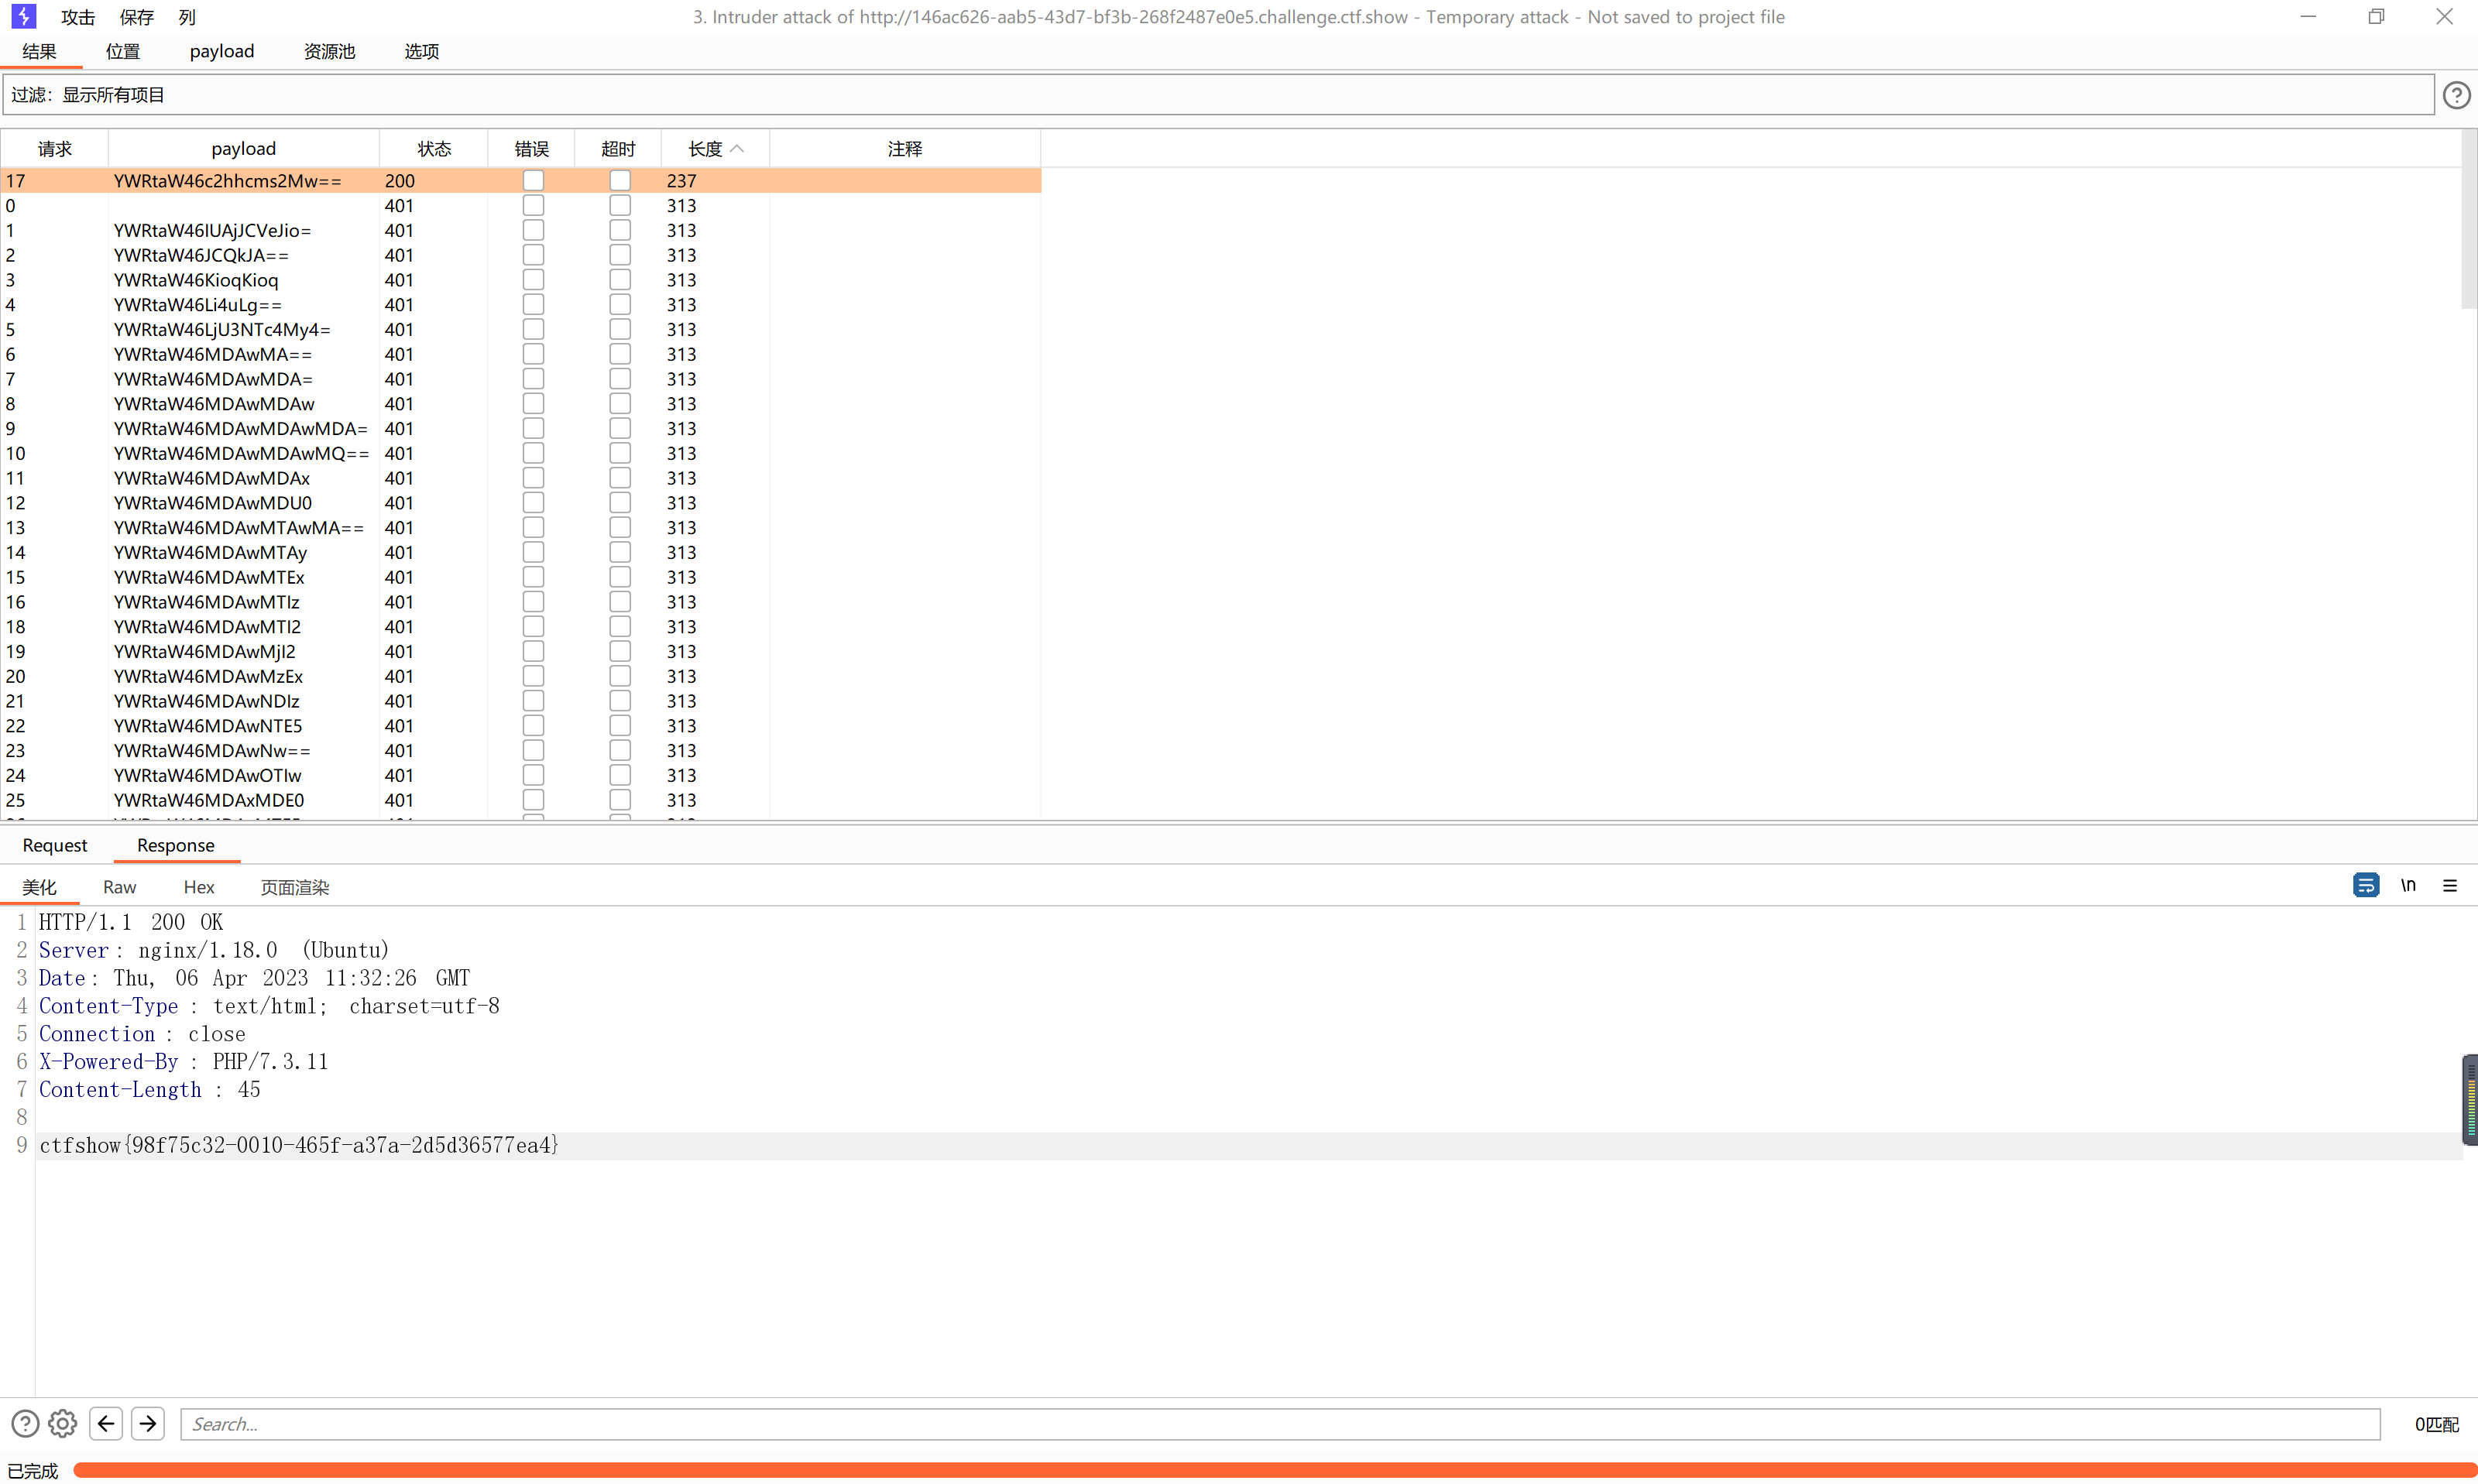Toggle timeout checkbox for request 0
Image resolution: width=2478 pixels, height=1484 pixels.
point(620,205)
